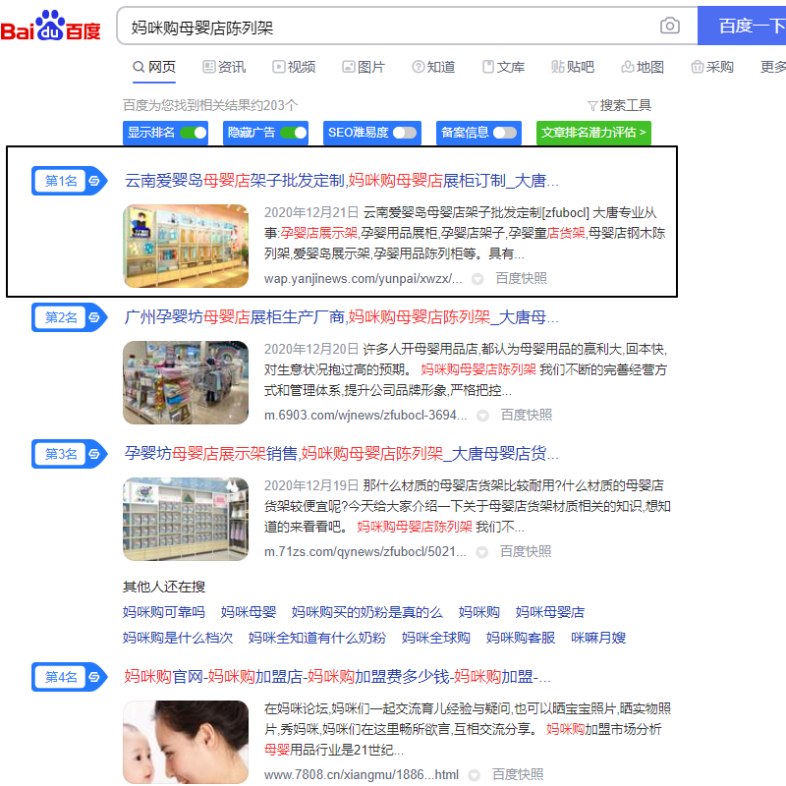Click related search 妈咪购客服
The image size is (786, 786).
point(521,638)
